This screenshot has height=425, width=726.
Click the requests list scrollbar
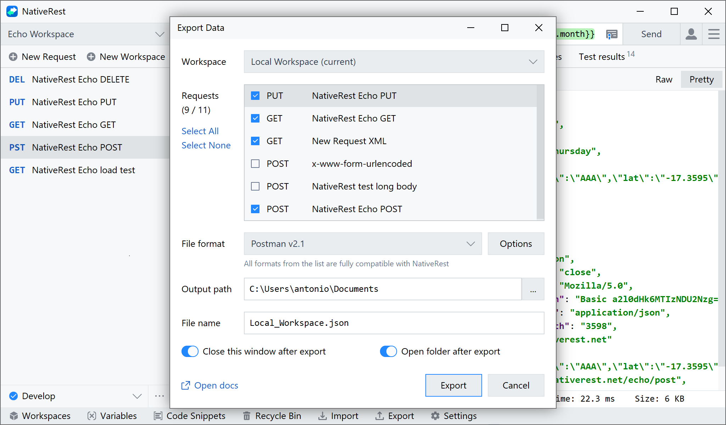540,152
